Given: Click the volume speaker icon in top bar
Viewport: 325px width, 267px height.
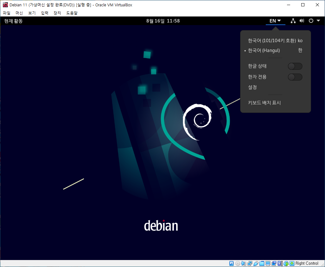Looking at the screenshot, I should [x=302, y=21].
